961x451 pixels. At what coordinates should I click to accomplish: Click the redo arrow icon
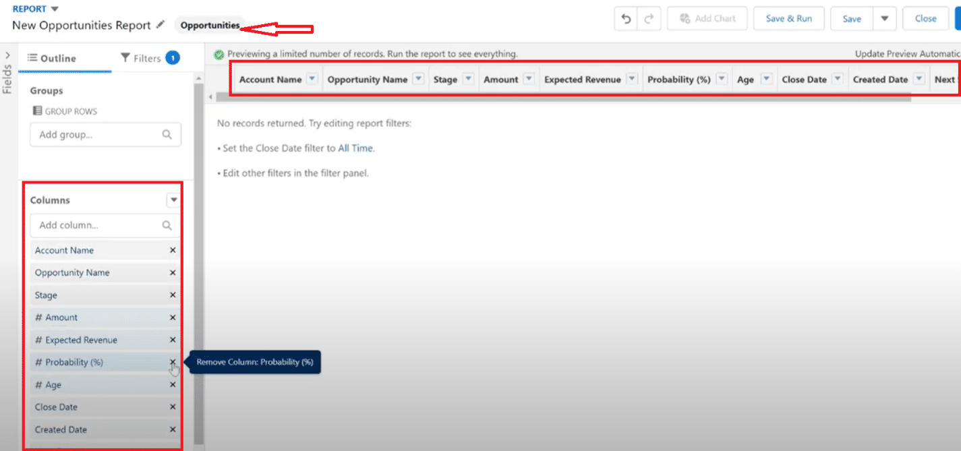648,19
